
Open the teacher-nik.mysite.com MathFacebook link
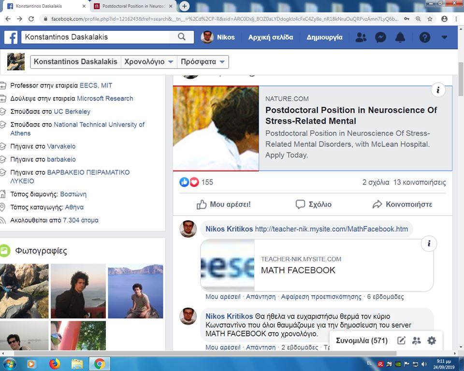coord(332,229)
